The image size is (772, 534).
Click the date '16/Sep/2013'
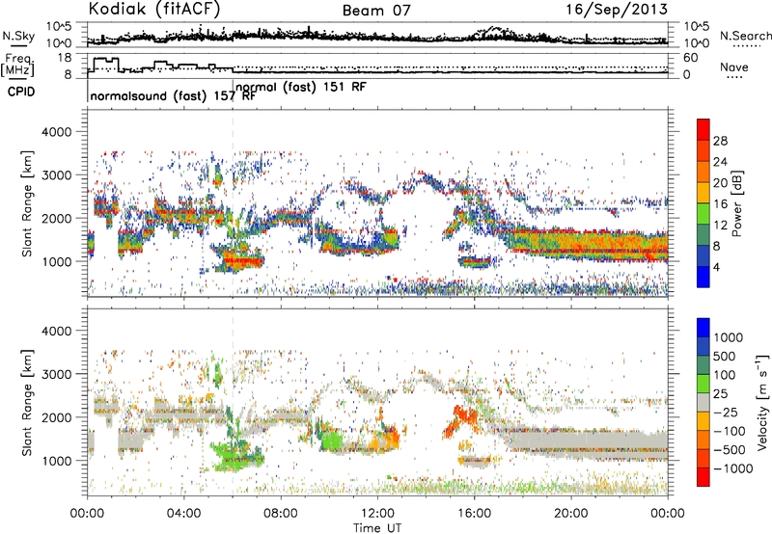click(617, 10)
